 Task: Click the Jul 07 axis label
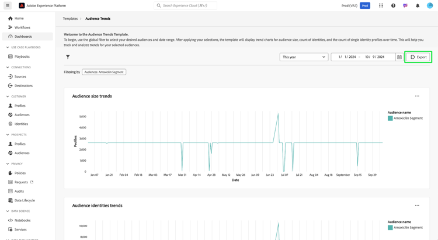[x=284, y=175]
